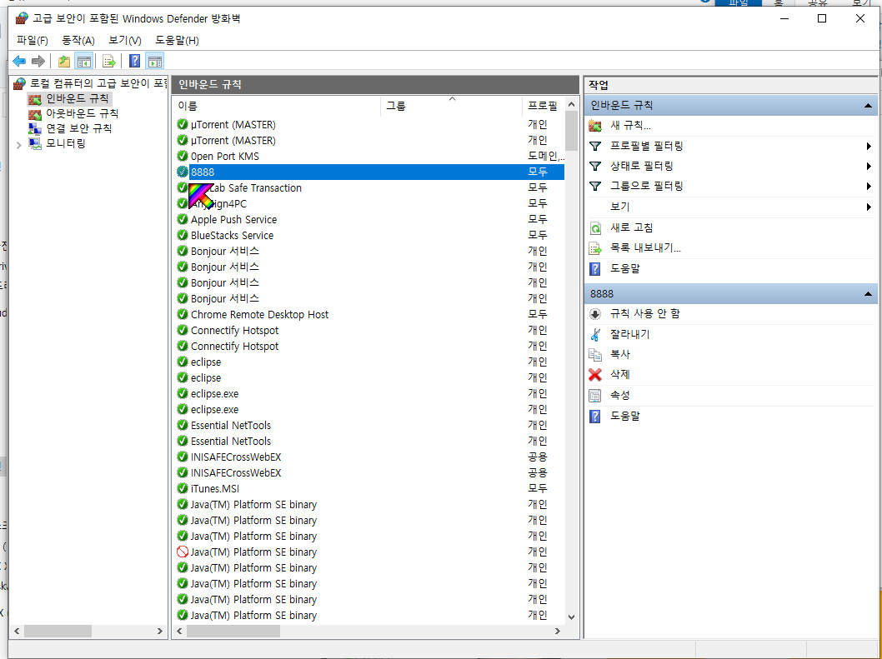Open the 보기 submenu arrow in actions
Screen dimensions: 882x659
click(869, 207)
